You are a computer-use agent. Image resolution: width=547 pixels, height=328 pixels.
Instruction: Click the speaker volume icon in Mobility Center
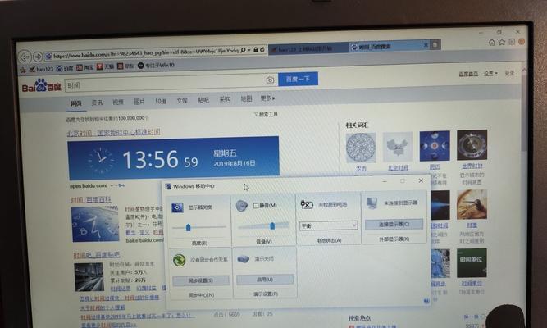click(241, 206)
